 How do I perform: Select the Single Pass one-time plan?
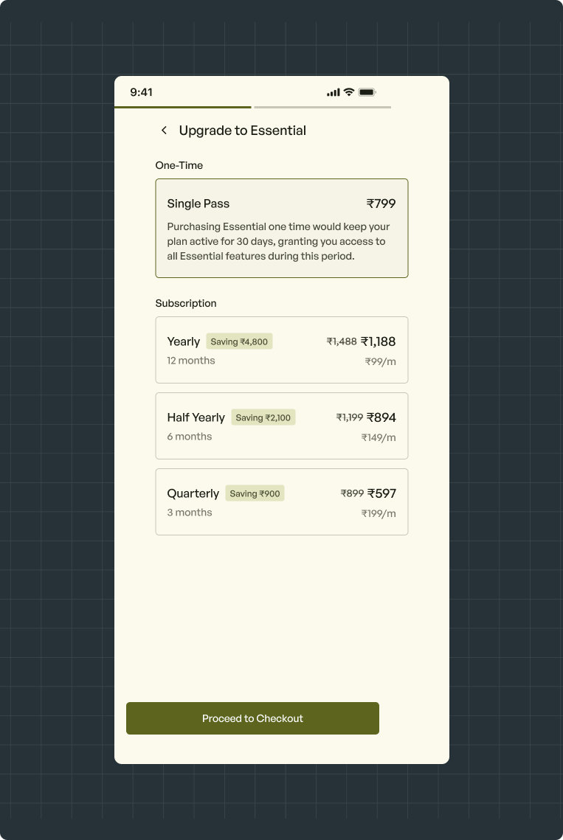pos(282,228)
